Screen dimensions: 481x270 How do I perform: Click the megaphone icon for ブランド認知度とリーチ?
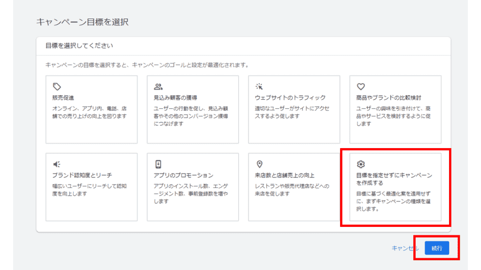tap(57, 164)
